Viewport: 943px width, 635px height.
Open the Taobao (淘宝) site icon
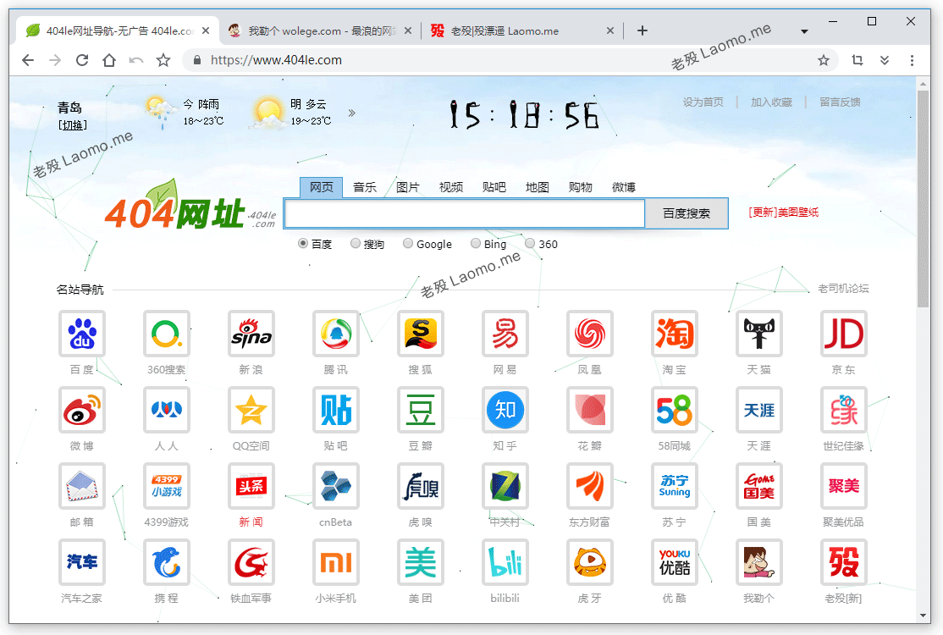[674, 334]
